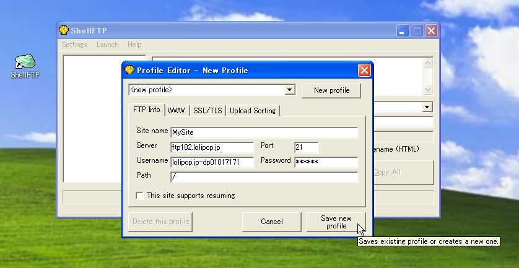Open the Settings menu

pyautogui.click(x=74, y=45)
